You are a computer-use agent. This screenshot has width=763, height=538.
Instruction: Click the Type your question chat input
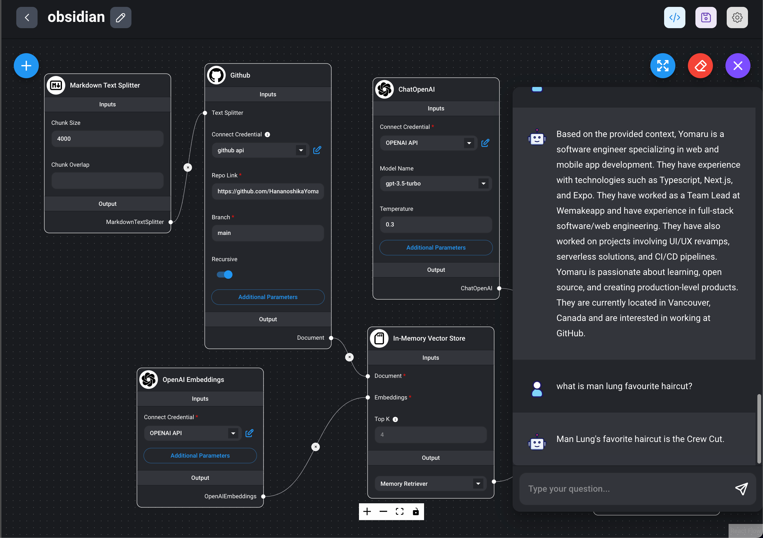click(x=628, y=489)
